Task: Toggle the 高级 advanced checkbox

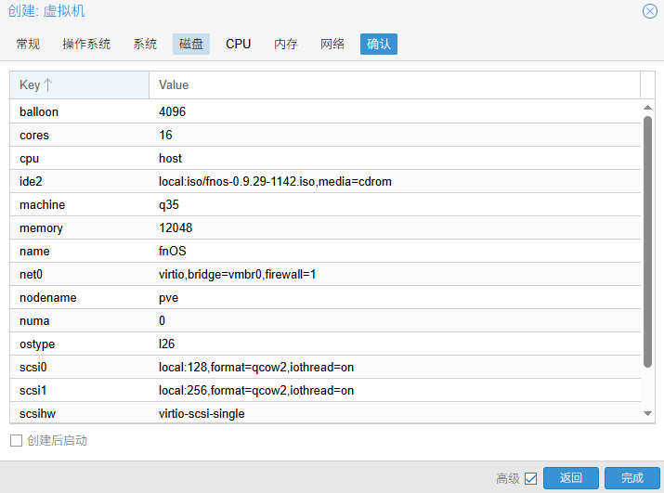Action: click(531, 478)
